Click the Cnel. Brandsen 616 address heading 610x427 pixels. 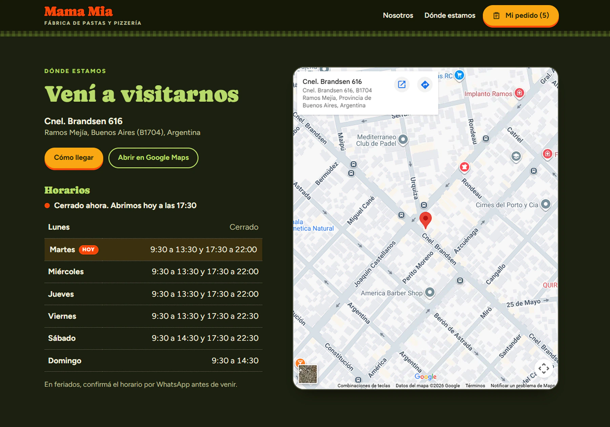click(x=83, y=121)
